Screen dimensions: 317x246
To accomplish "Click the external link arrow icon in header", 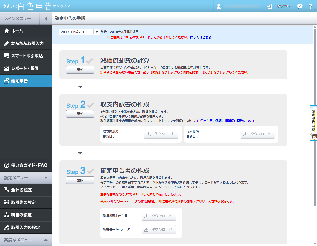I will (x=300, y=6).
